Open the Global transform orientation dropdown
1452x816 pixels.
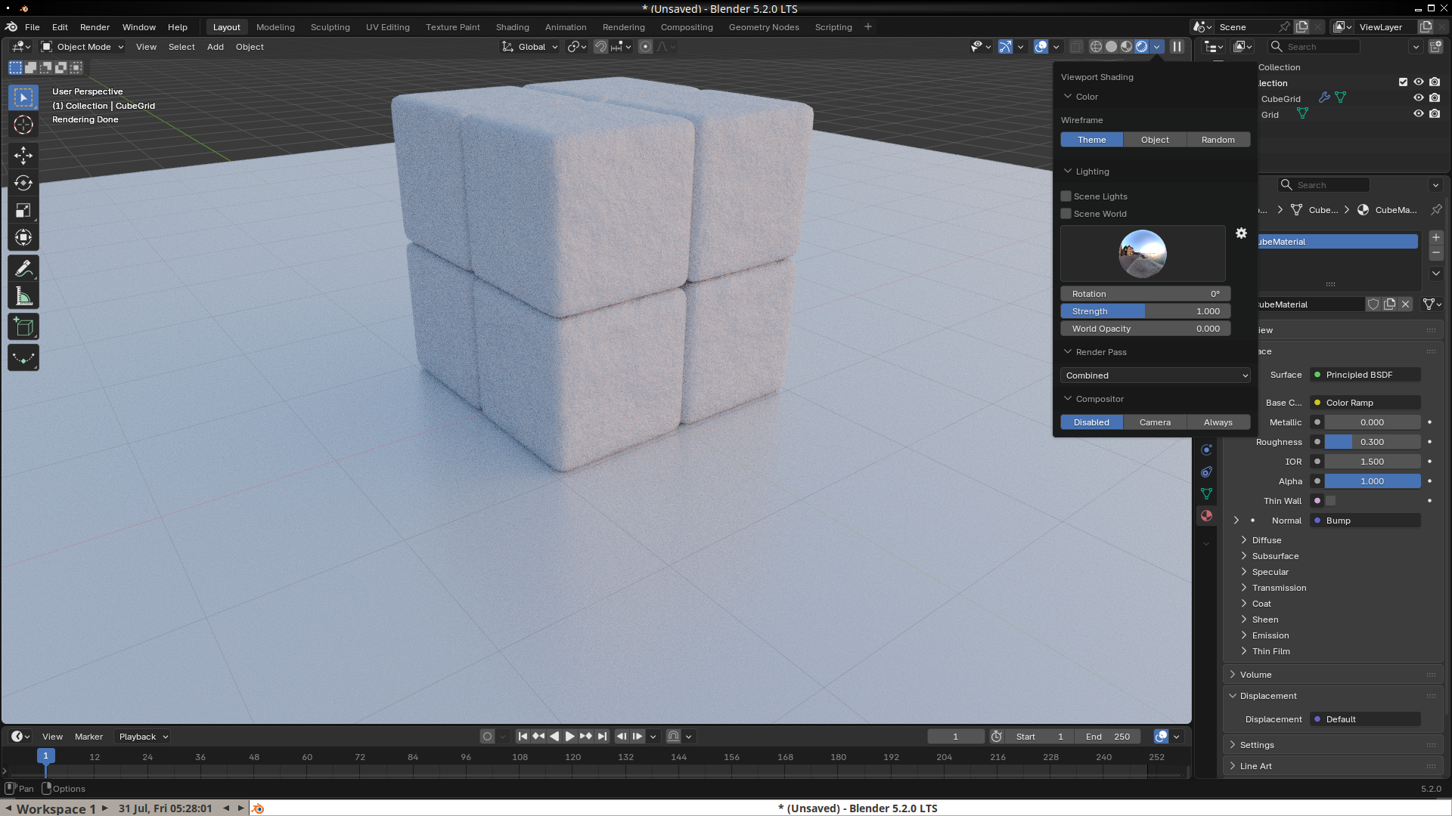[531, 47]
